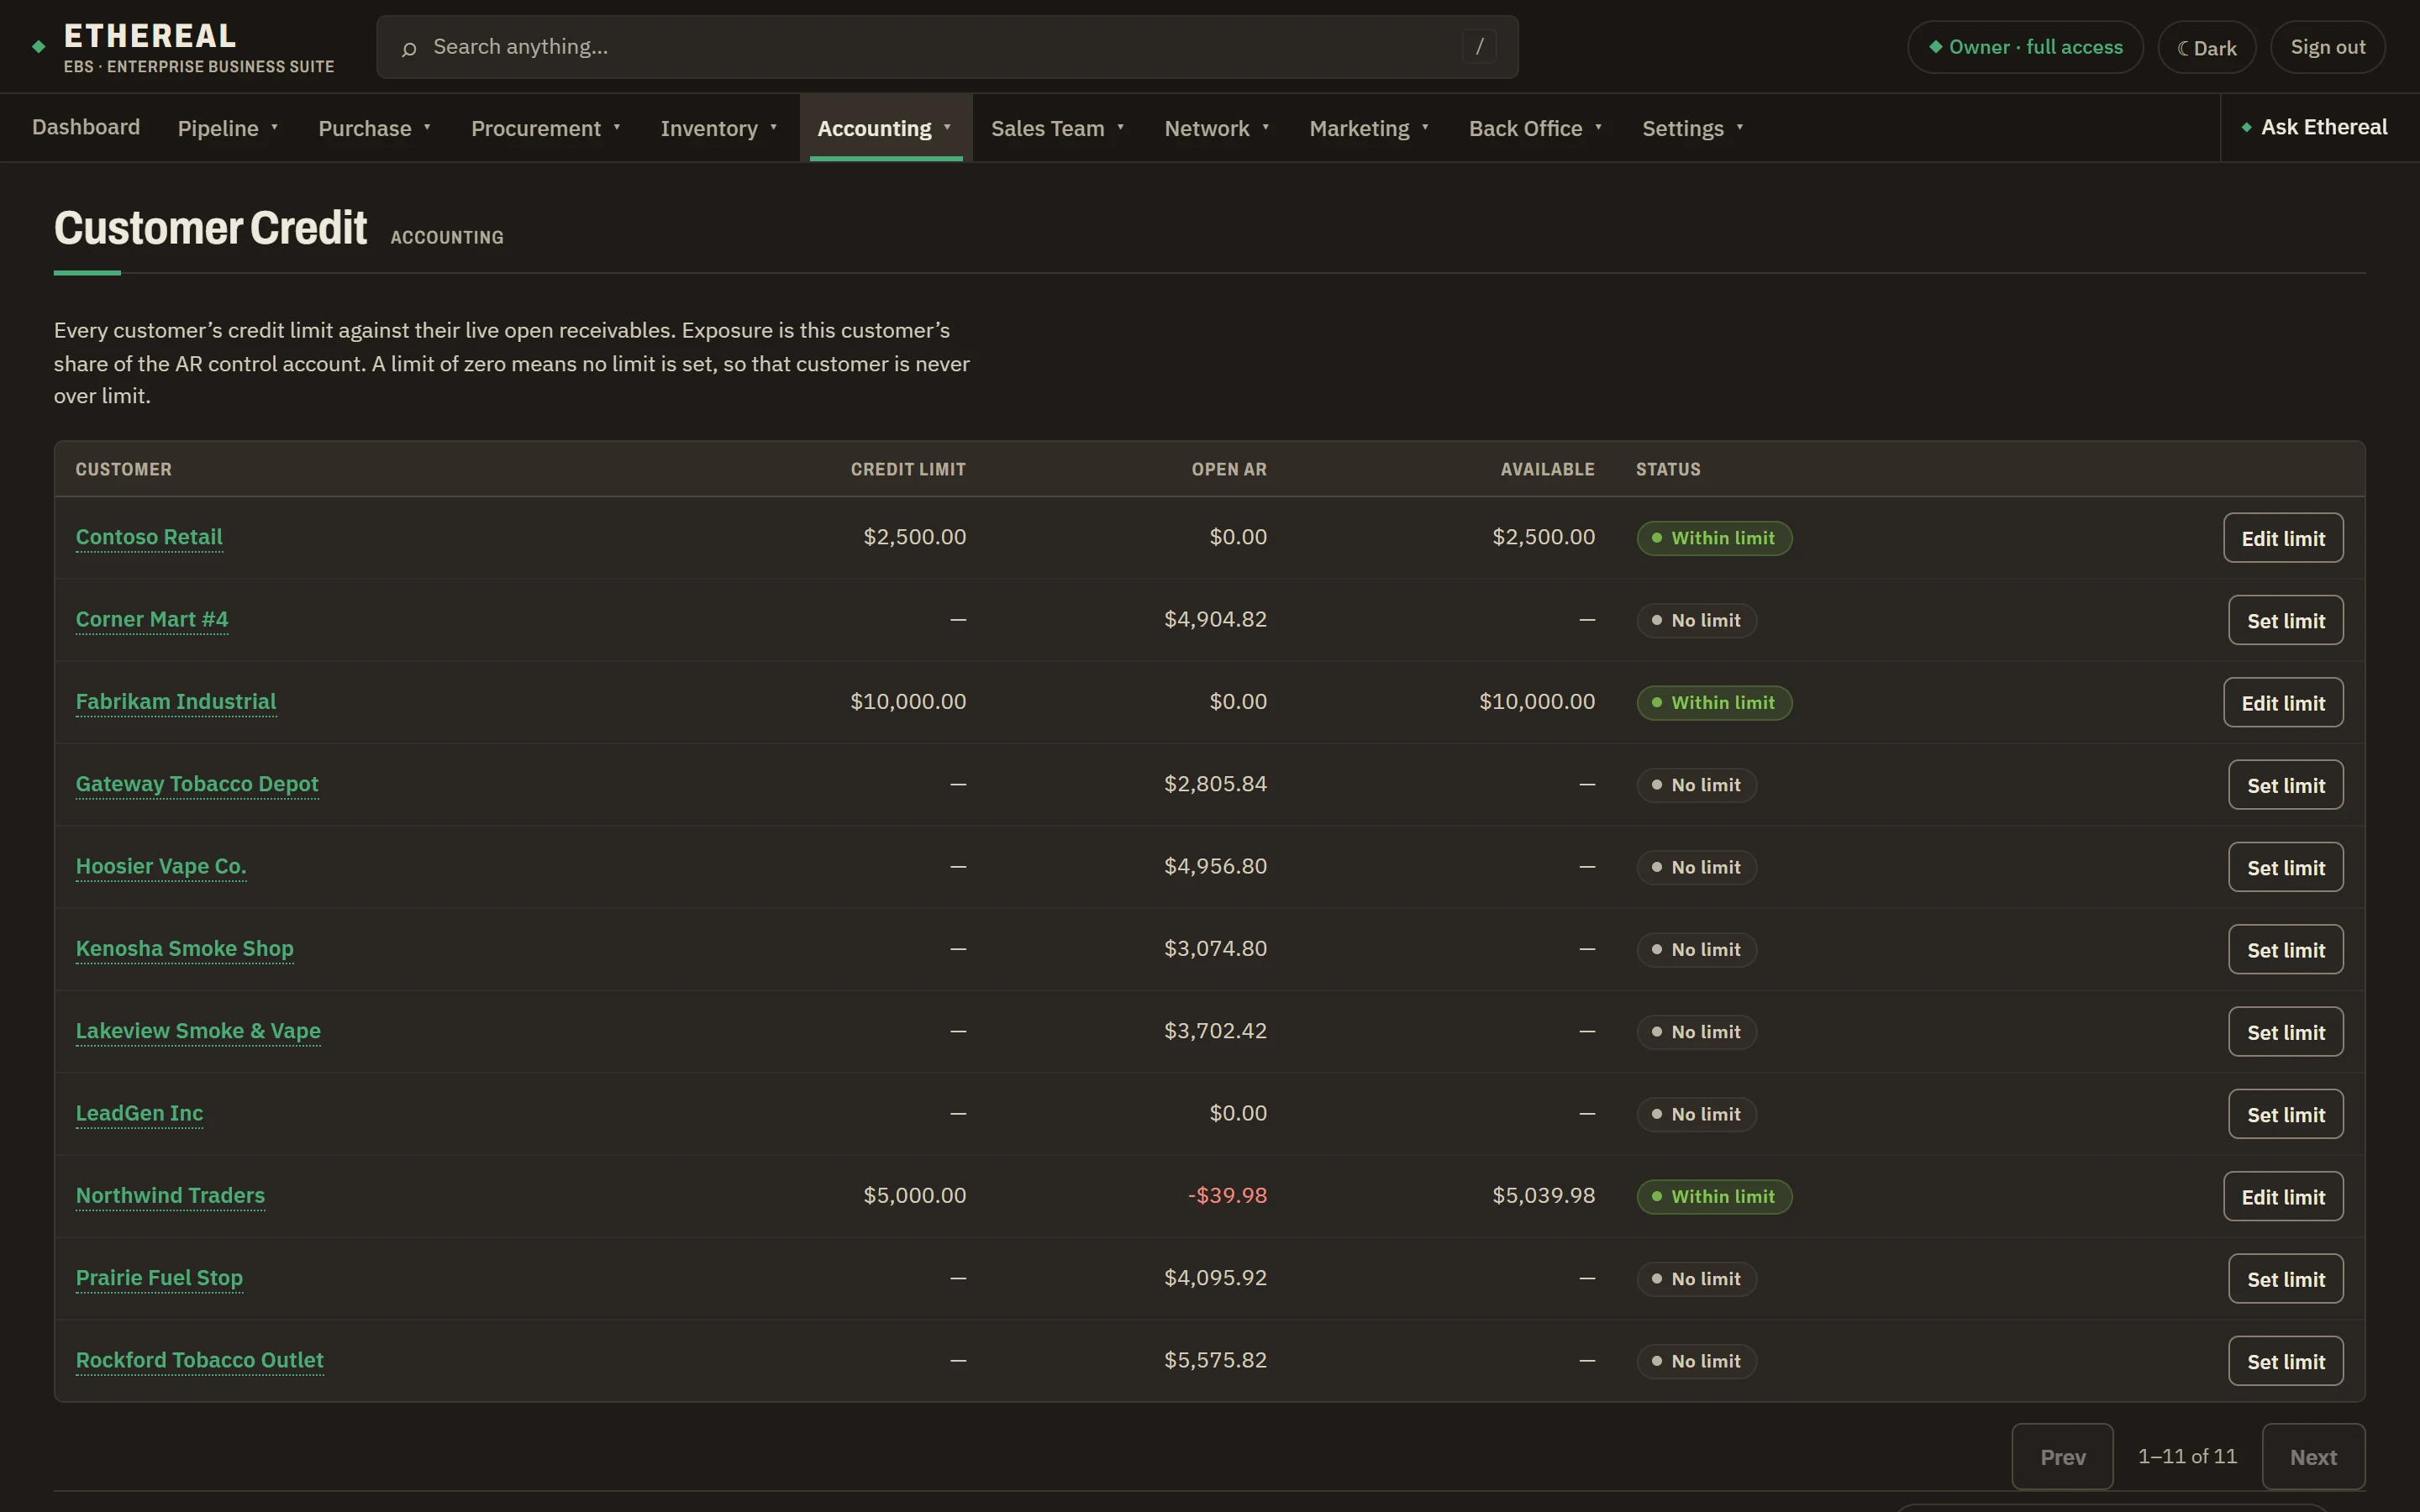
Task: Open Ask Ethereal assistant
Action: [x=2314, y=127]
